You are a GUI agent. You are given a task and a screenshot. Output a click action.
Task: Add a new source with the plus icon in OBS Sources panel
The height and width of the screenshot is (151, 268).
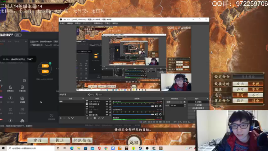[87, 118]
